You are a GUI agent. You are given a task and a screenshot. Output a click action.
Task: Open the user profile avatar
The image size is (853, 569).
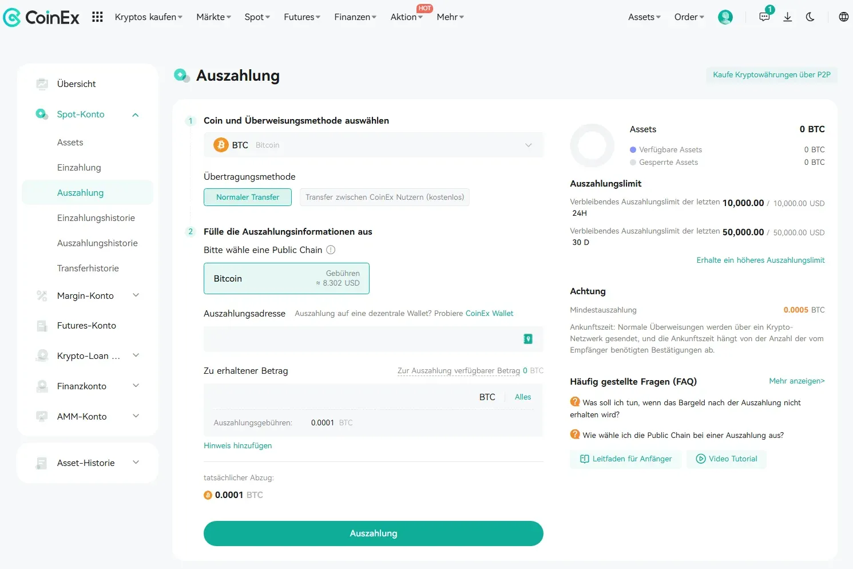pyautogui.click(x=725, y=17)
